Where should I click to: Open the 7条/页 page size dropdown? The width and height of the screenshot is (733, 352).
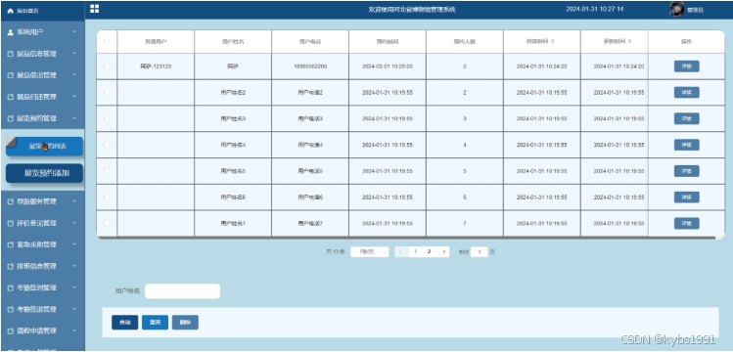click(x=369, y=251)
